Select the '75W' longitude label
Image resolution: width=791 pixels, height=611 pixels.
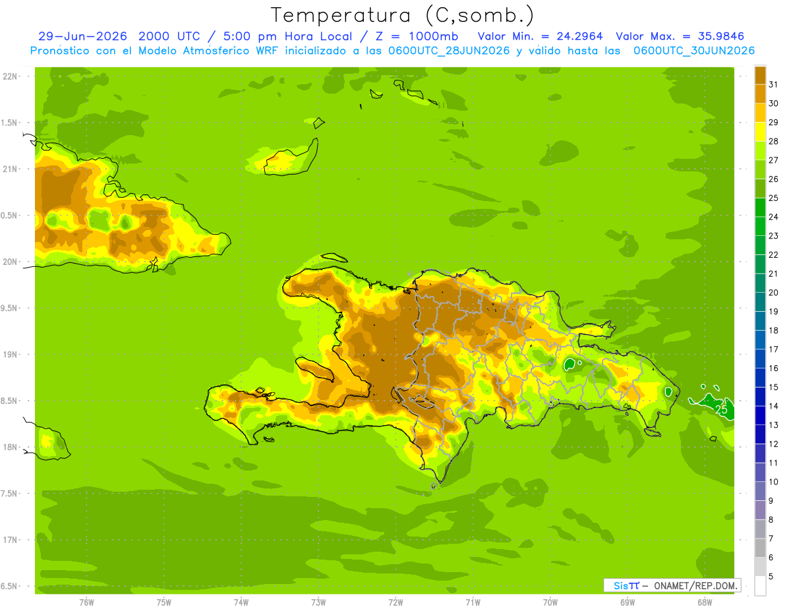coord(164,602)
